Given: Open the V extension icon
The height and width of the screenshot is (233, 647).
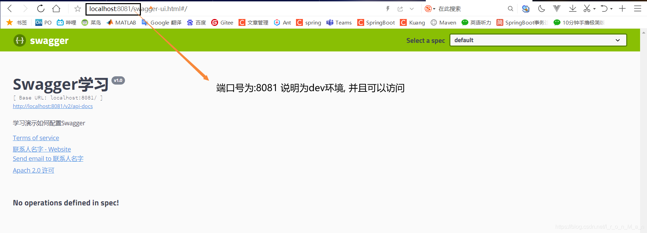Looking at the screenshot, I should pos(557,9).
